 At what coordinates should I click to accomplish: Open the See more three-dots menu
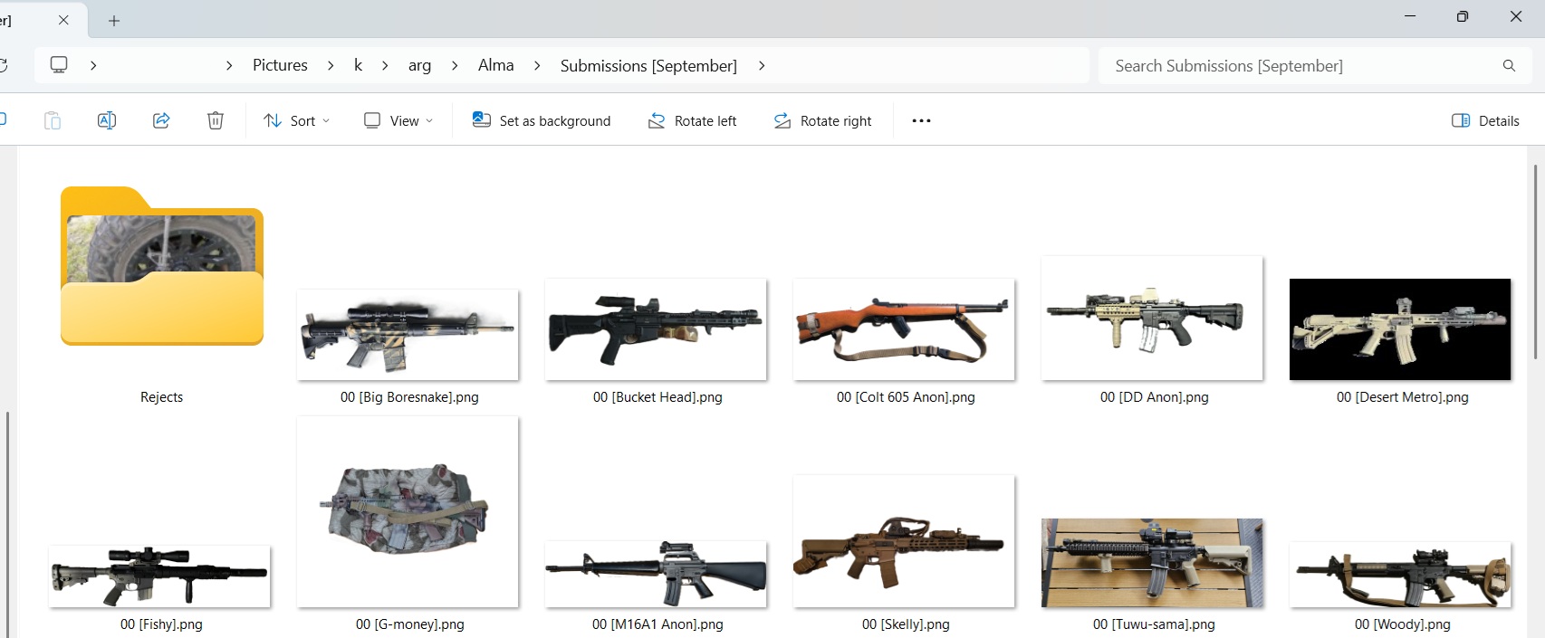[x=921, y=120]
